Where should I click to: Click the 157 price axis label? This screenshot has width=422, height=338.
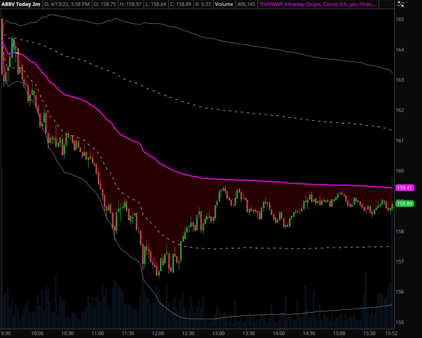[x=400, y=262]
